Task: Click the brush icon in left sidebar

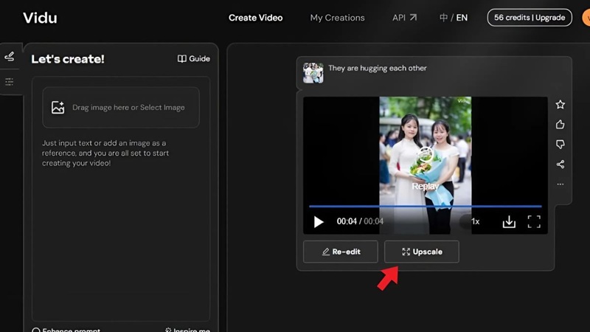Action: tap(10, 57)
